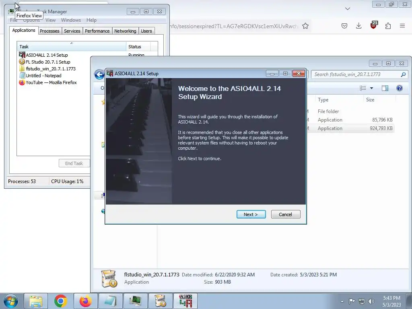
Task: Switch to Firefox from the taskbar
Action: pos(85,301)
